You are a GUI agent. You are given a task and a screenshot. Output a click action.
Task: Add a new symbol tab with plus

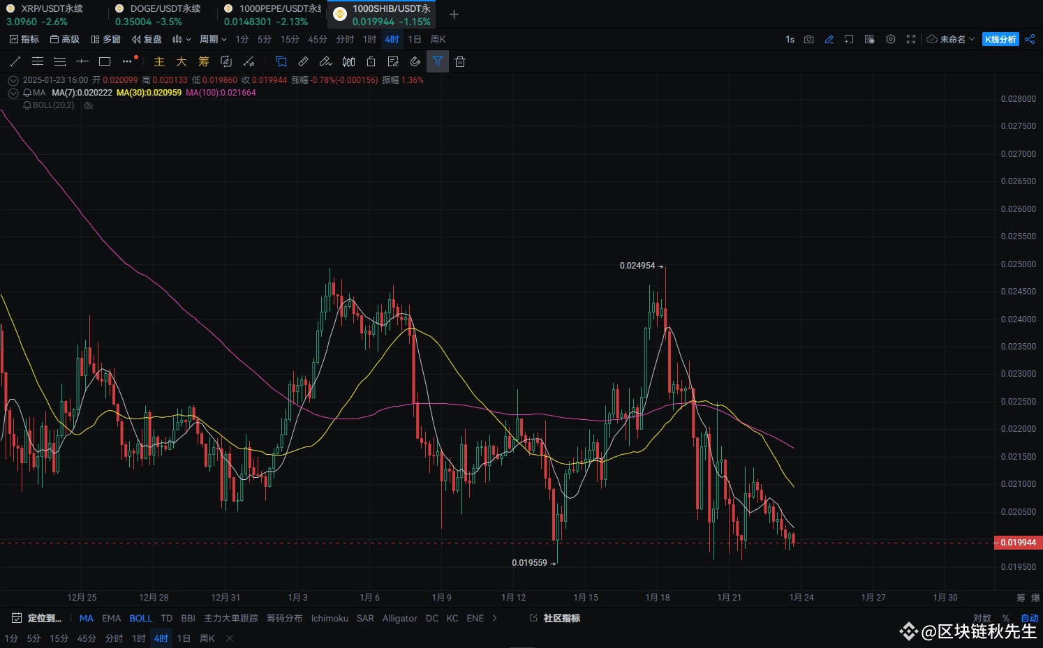[454, 15]
